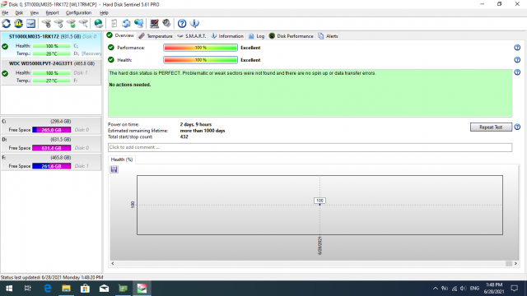Viewport: 527px width, 296px height.
Task: Click the disk with green checkmark icon
Action: [x=72, y=24]
